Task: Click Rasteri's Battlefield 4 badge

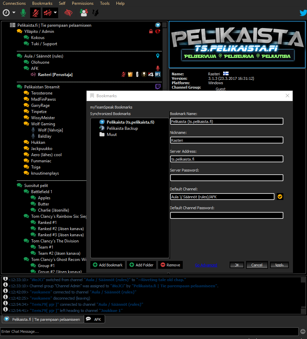Action: tap(151, 75)
